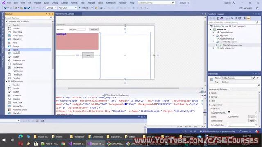
Task: Select the ContentControl item in Toolbox
Action: (20, 109)
